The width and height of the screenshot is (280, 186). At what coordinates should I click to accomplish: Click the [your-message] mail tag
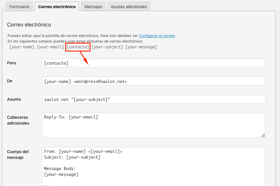click(141, 47)
